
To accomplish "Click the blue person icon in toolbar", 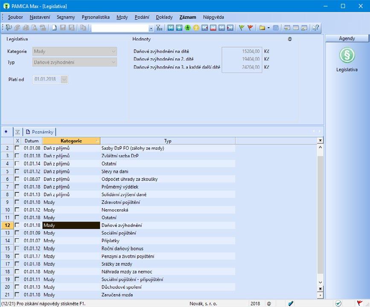I will 179,28.
